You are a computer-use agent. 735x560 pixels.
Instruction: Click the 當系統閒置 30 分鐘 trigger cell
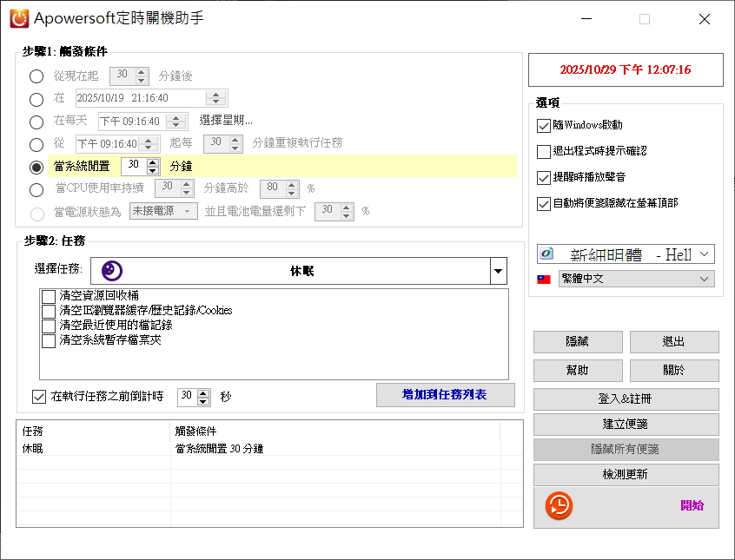pos(220,449)
